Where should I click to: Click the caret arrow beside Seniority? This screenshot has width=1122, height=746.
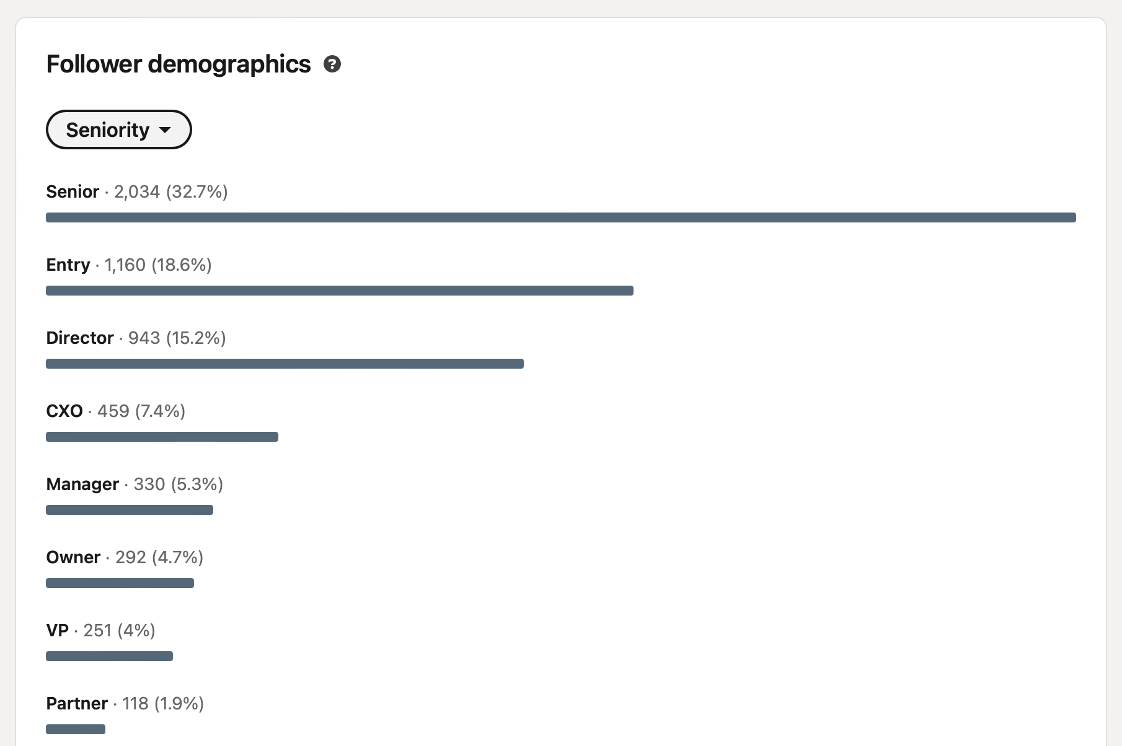165,130
